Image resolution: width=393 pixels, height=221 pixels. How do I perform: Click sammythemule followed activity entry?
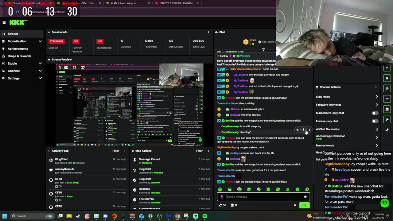click(x=88, y=171)
